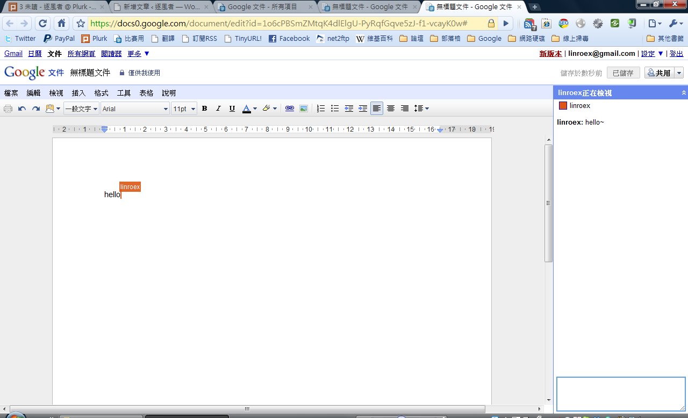This screenshot has height=418, width=688.
Task: Click the IE Tab extension icon
Action: tap(546, 24)
